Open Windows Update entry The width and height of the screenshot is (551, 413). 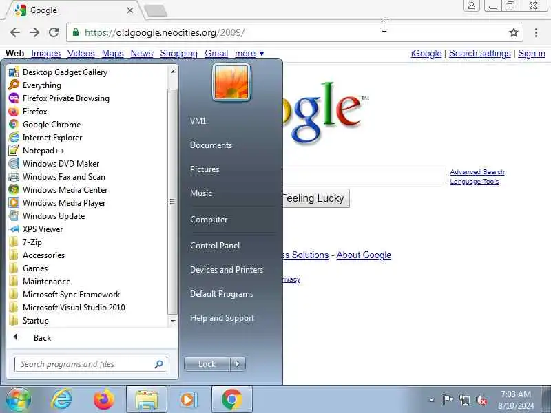(14, 216)
